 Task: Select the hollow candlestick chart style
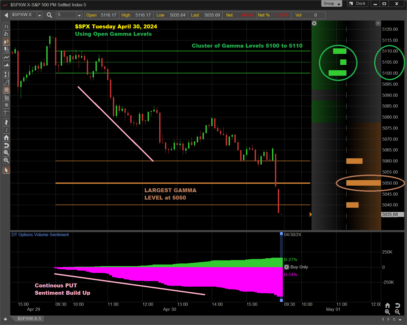click(6, 49)
